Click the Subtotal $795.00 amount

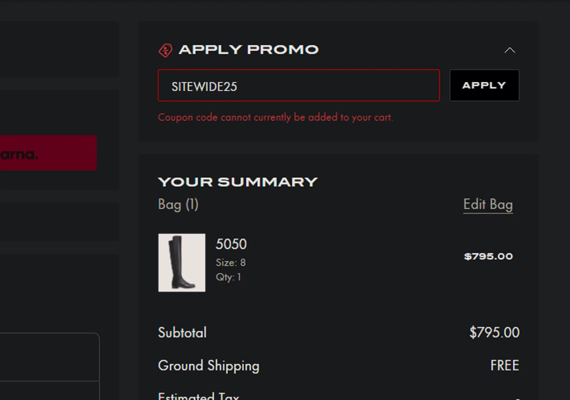pyautogui.click(x=494, y=332)
